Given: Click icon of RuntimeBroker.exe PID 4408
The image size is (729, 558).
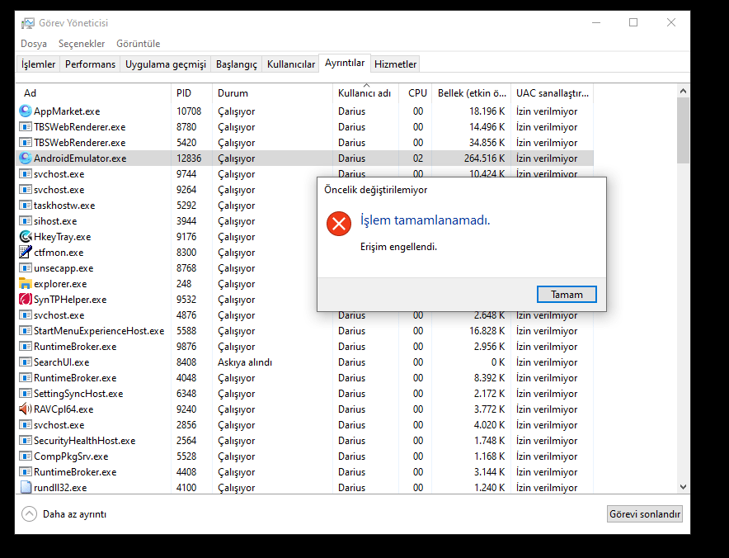Looking at the screenshot, I should [x=25, y=472].
